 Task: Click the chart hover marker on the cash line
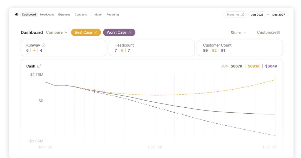click(95, 91)
